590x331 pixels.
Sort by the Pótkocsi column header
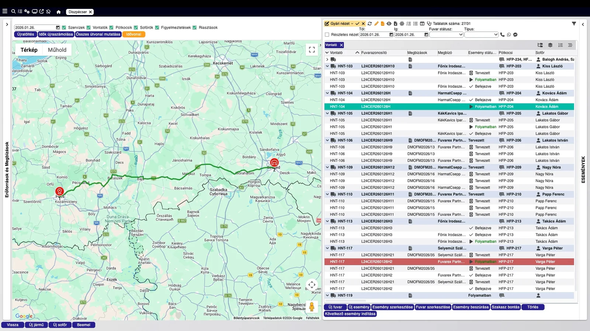click(506, 53)
